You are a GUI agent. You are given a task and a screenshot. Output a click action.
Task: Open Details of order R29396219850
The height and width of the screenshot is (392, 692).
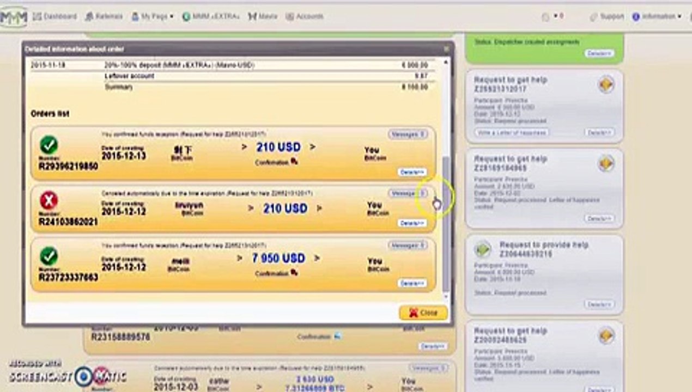(412, 172)
